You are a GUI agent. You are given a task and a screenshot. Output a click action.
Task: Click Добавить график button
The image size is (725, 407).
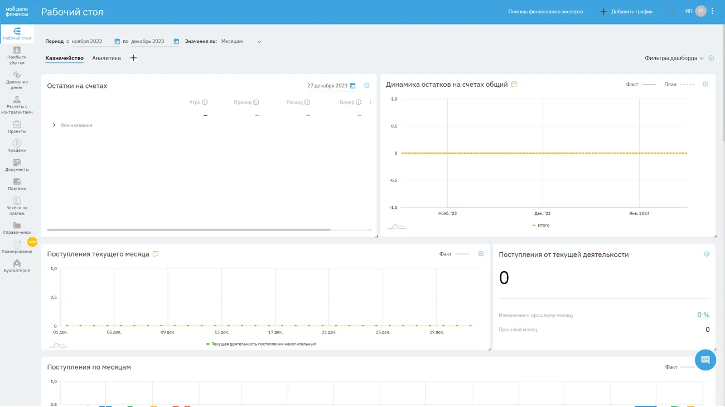click(626, 12)
